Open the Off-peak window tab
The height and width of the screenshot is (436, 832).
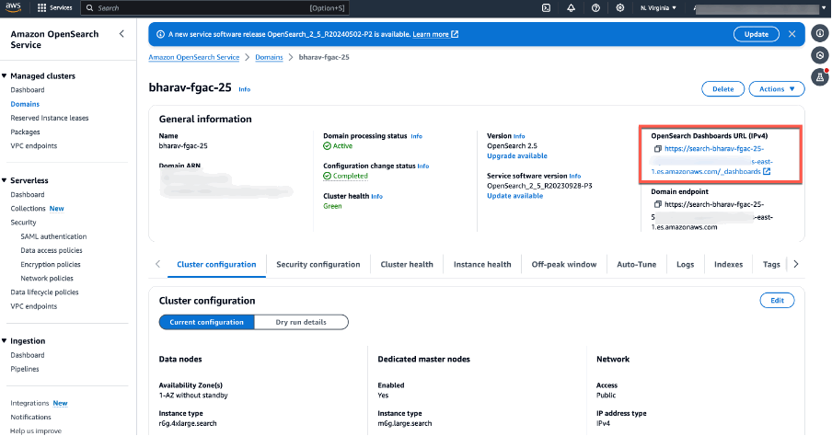tap(564, 264)
